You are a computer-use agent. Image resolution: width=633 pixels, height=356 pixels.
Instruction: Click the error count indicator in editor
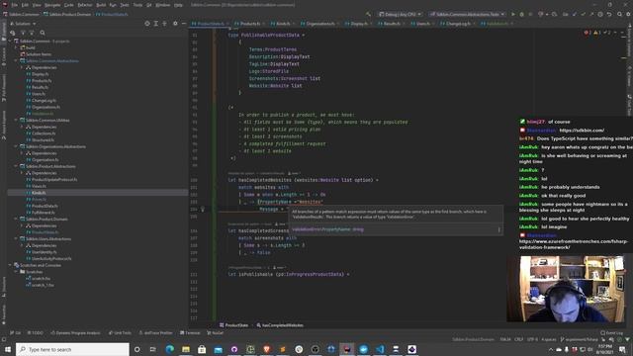tap(588, 33)
